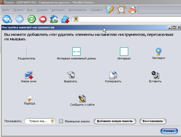
Task: Open the Показывать dropdown list
Action: [x=40, y=121]
